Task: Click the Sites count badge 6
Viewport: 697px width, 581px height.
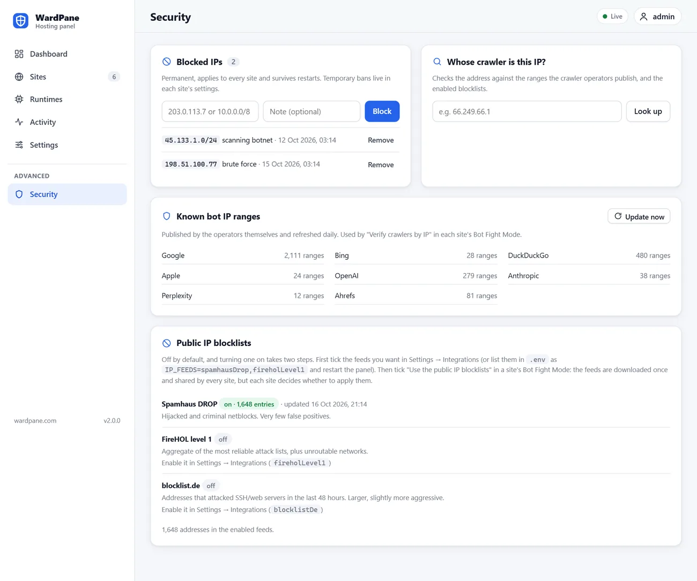Action: point(114,77)
